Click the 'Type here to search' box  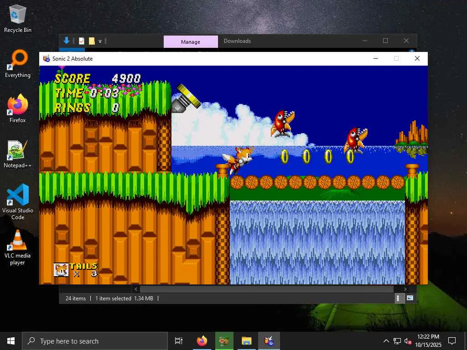95,341
